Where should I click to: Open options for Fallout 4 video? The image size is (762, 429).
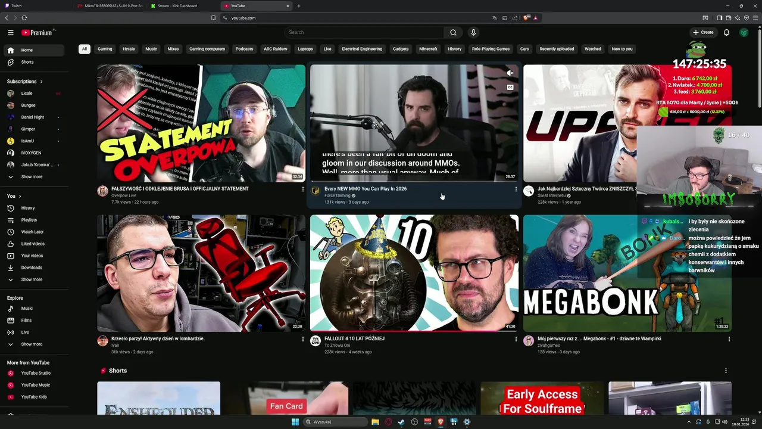516,339
